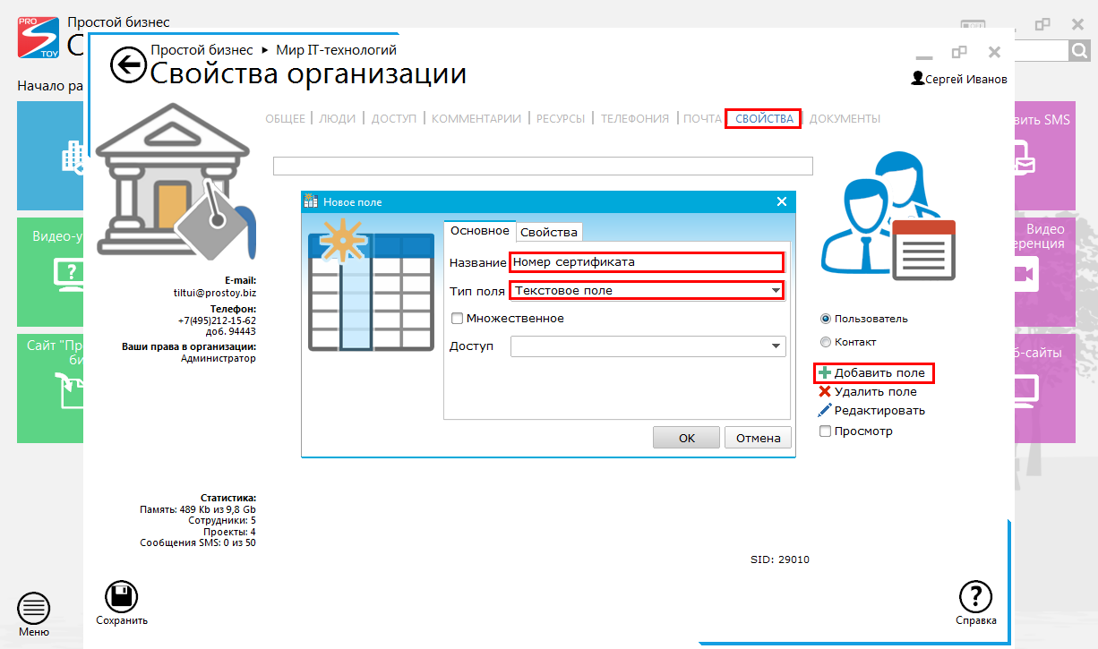This screenshot has width=1098, height=649.
Task: Click the Мир IT-технологий breadcrumb
Action: coord(336,50)
